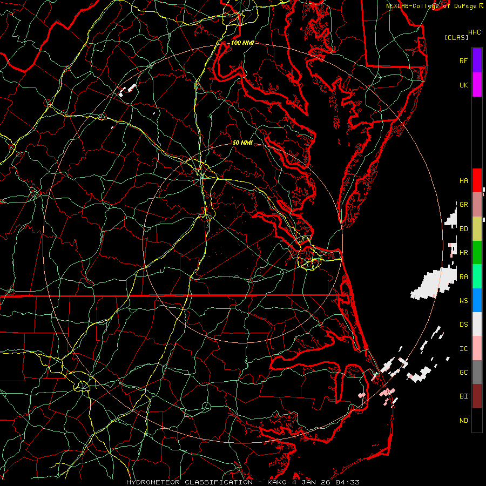This screenshot has width=486, height=486.
Task: Click the RA legend label
Action: 463,276
